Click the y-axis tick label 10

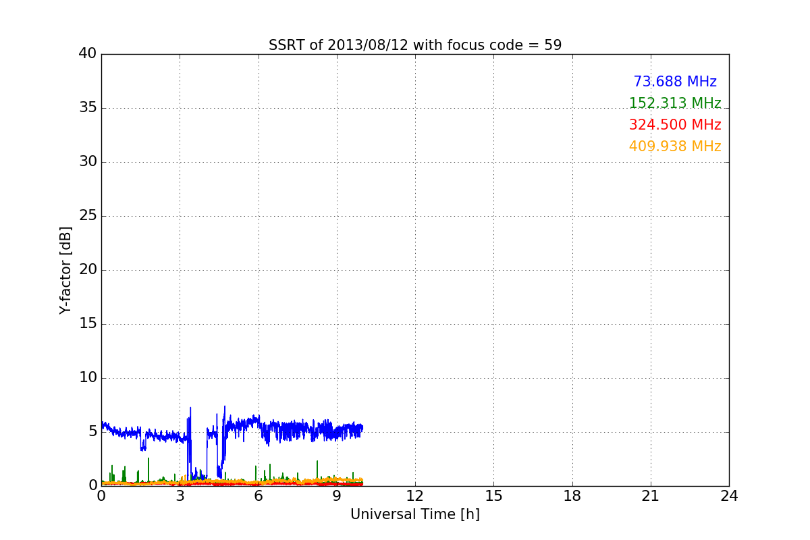pos(88,378)
